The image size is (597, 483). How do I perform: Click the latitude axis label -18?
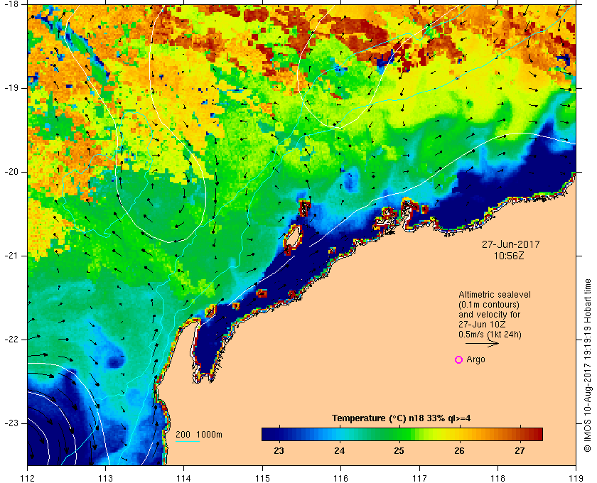tap(11, 4)
